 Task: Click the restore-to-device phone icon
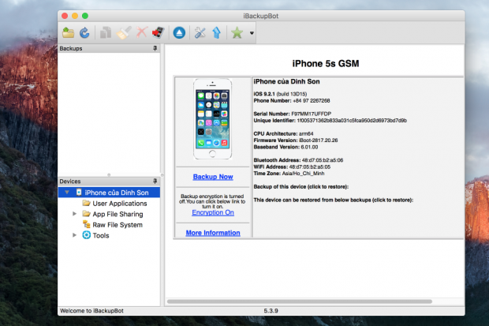pos(158,33)
